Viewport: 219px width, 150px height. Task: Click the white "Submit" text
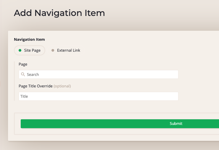176,124
